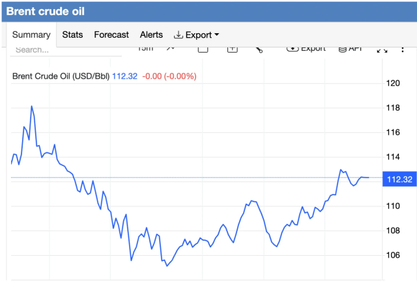This screenshot has height=287, width=417.
Task: Open the three-dot more options menu
Action: tap(405, 49)
